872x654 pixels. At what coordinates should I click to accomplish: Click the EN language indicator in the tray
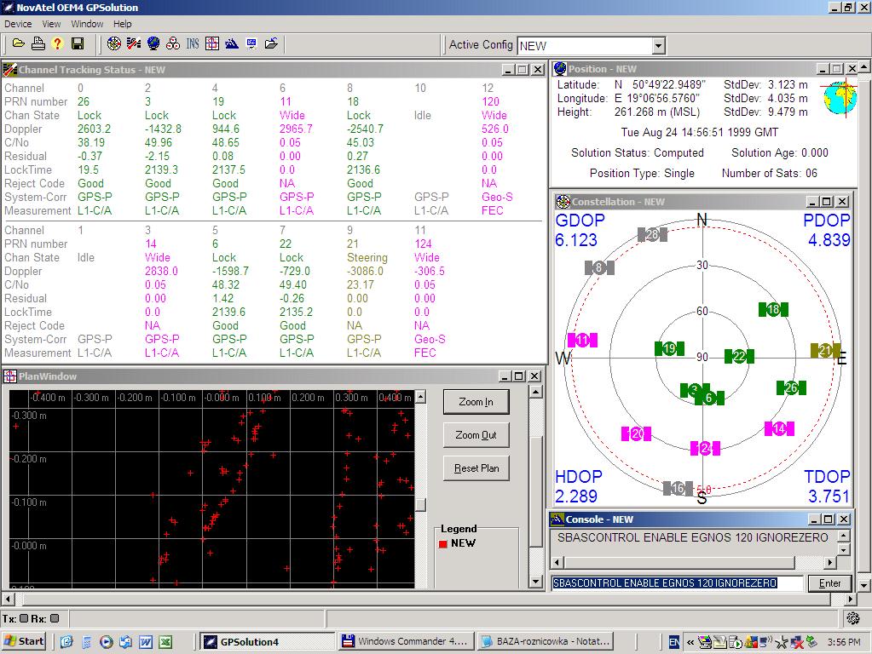[x=673, y=642]
